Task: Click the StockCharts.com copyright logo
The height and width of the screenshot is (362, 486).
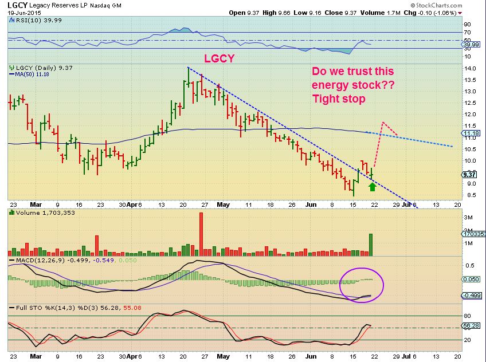Action: 436,5
